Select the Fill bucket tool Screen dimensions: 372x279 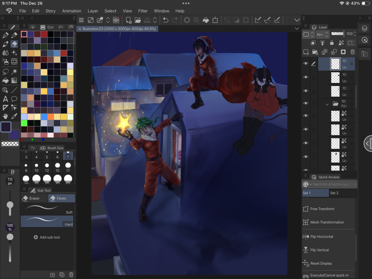tap(6, 80)
